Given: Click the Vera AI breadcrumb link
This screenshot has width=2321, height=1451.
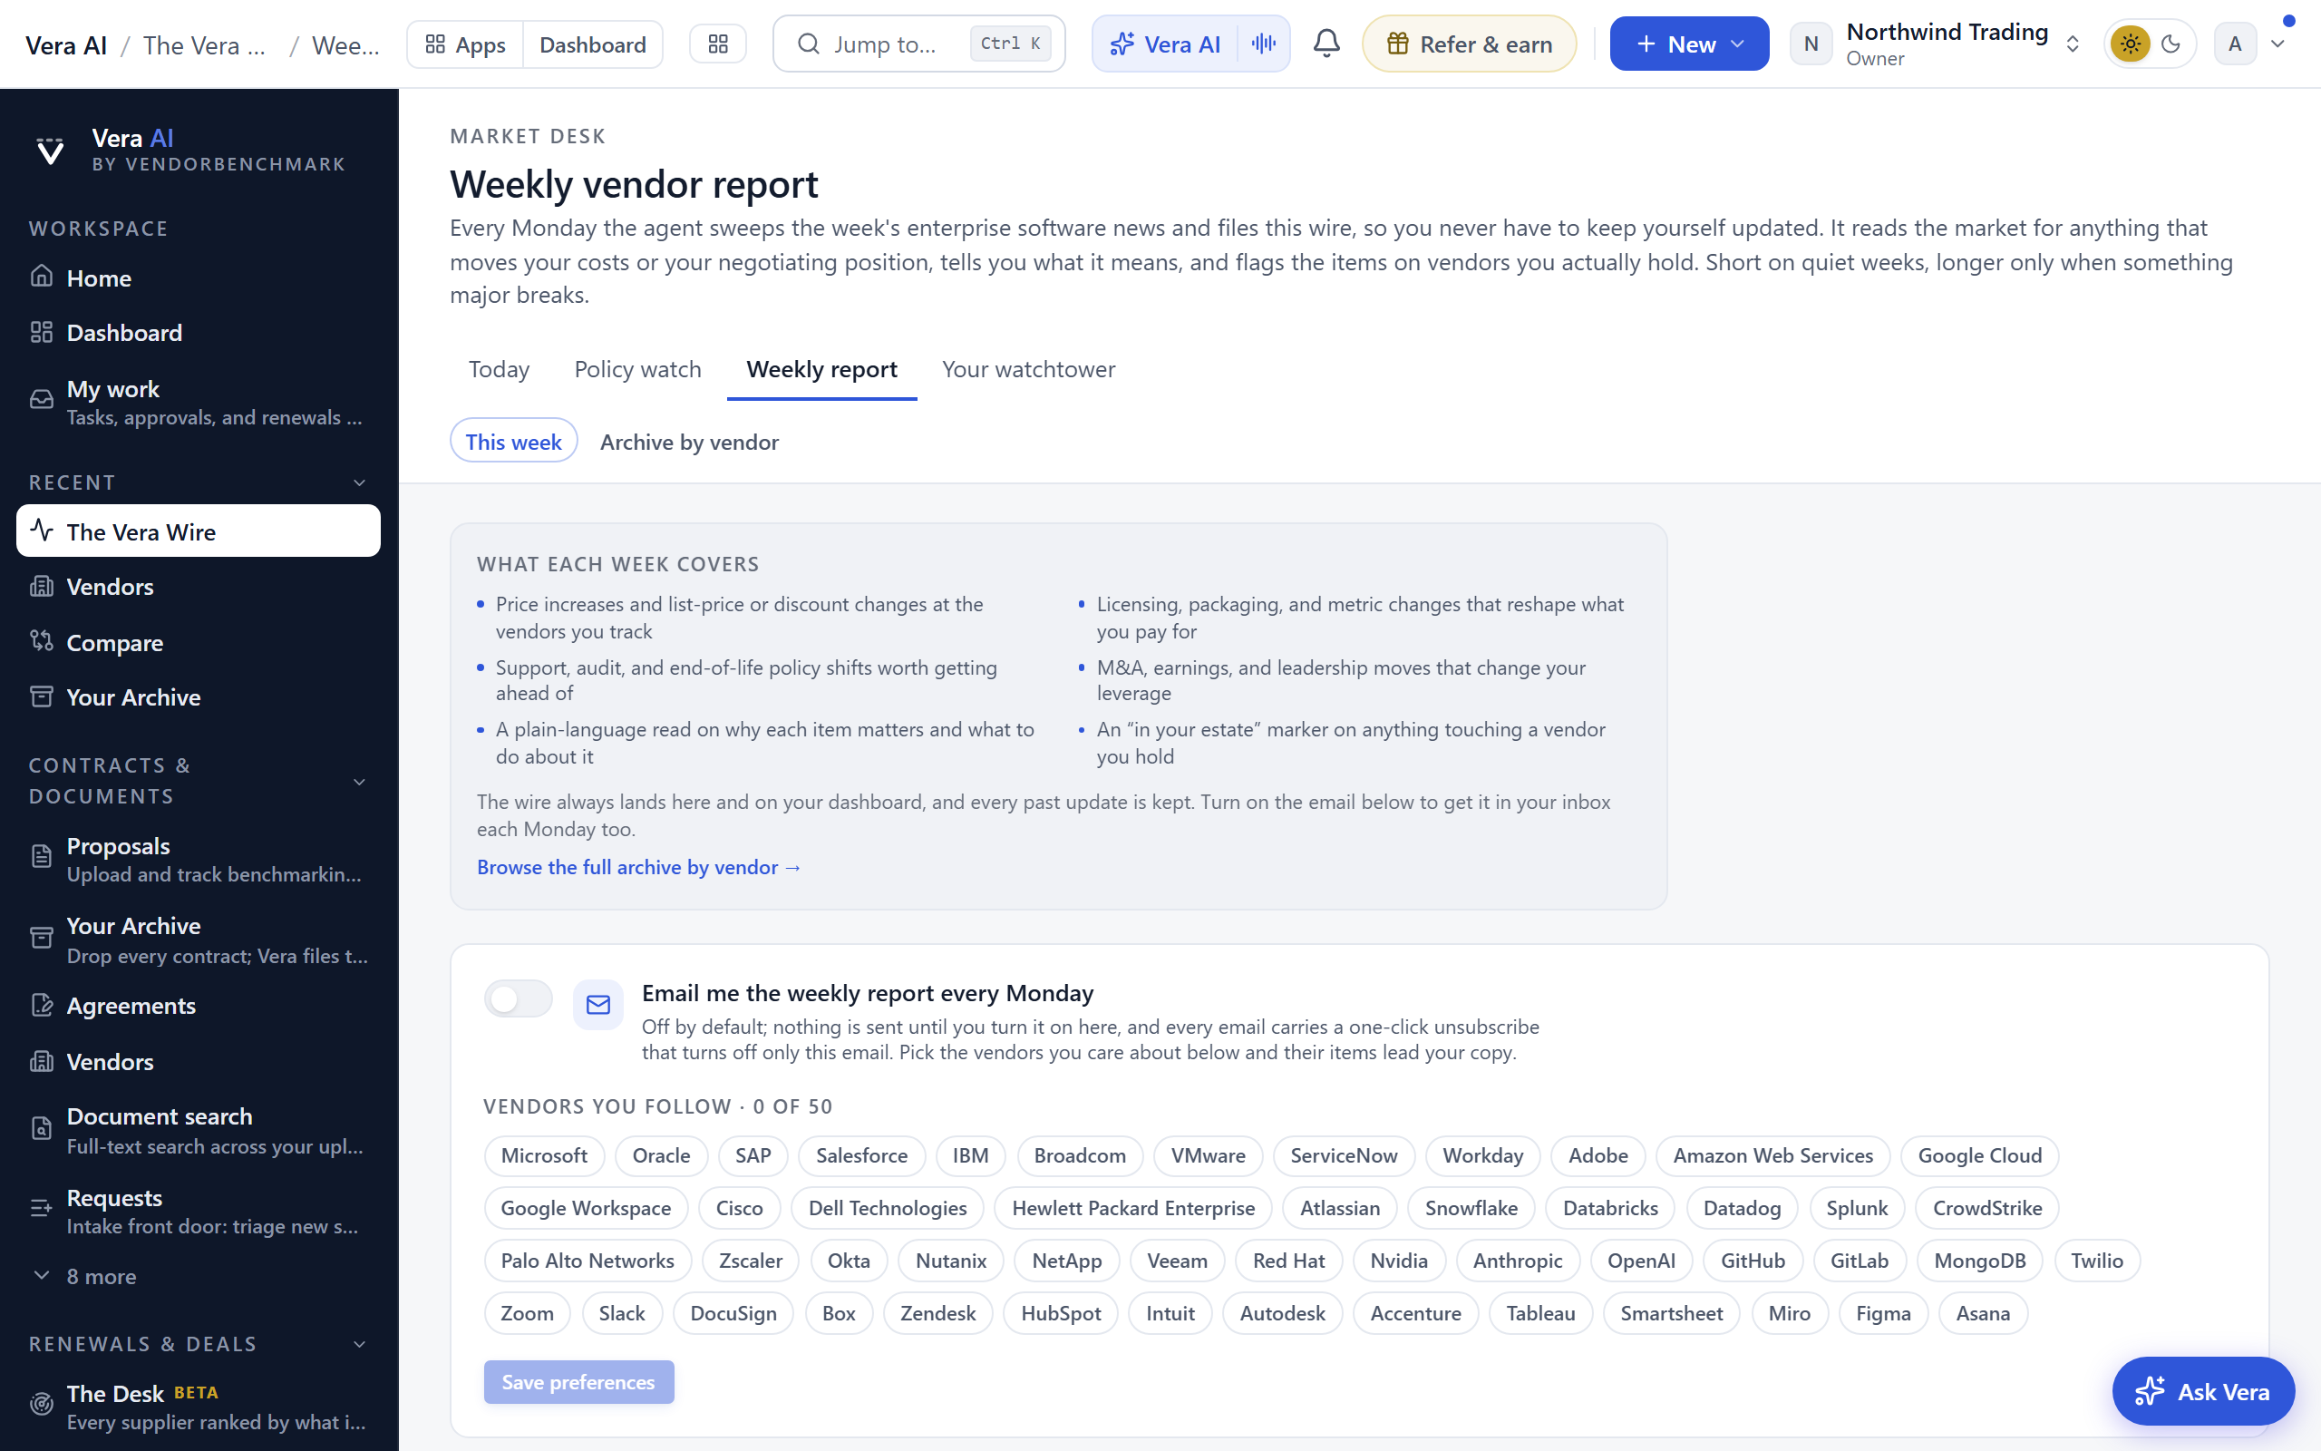Looking at the screenshot, I should (x=66, y=45).
